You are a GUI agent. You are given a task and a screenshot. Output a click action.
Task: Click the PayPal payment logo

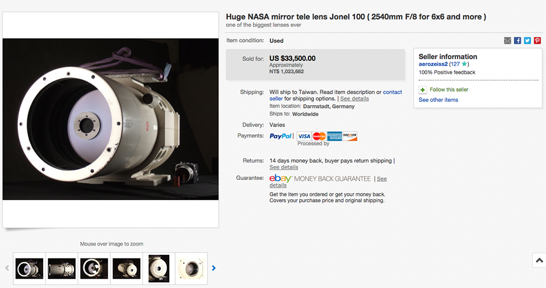coord(281,136)
